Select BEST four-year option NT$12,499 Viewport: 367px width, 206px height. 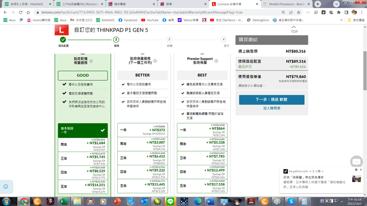point(202,172)
